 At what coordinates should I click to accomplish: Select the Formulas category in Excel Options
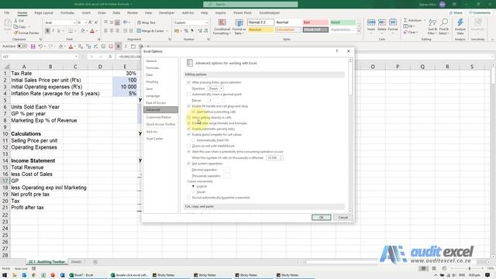[153, 67]
